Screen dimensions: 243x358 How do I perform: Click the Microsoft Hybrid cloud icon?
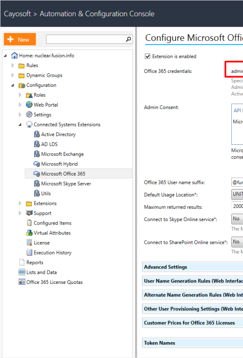[37, 164]
